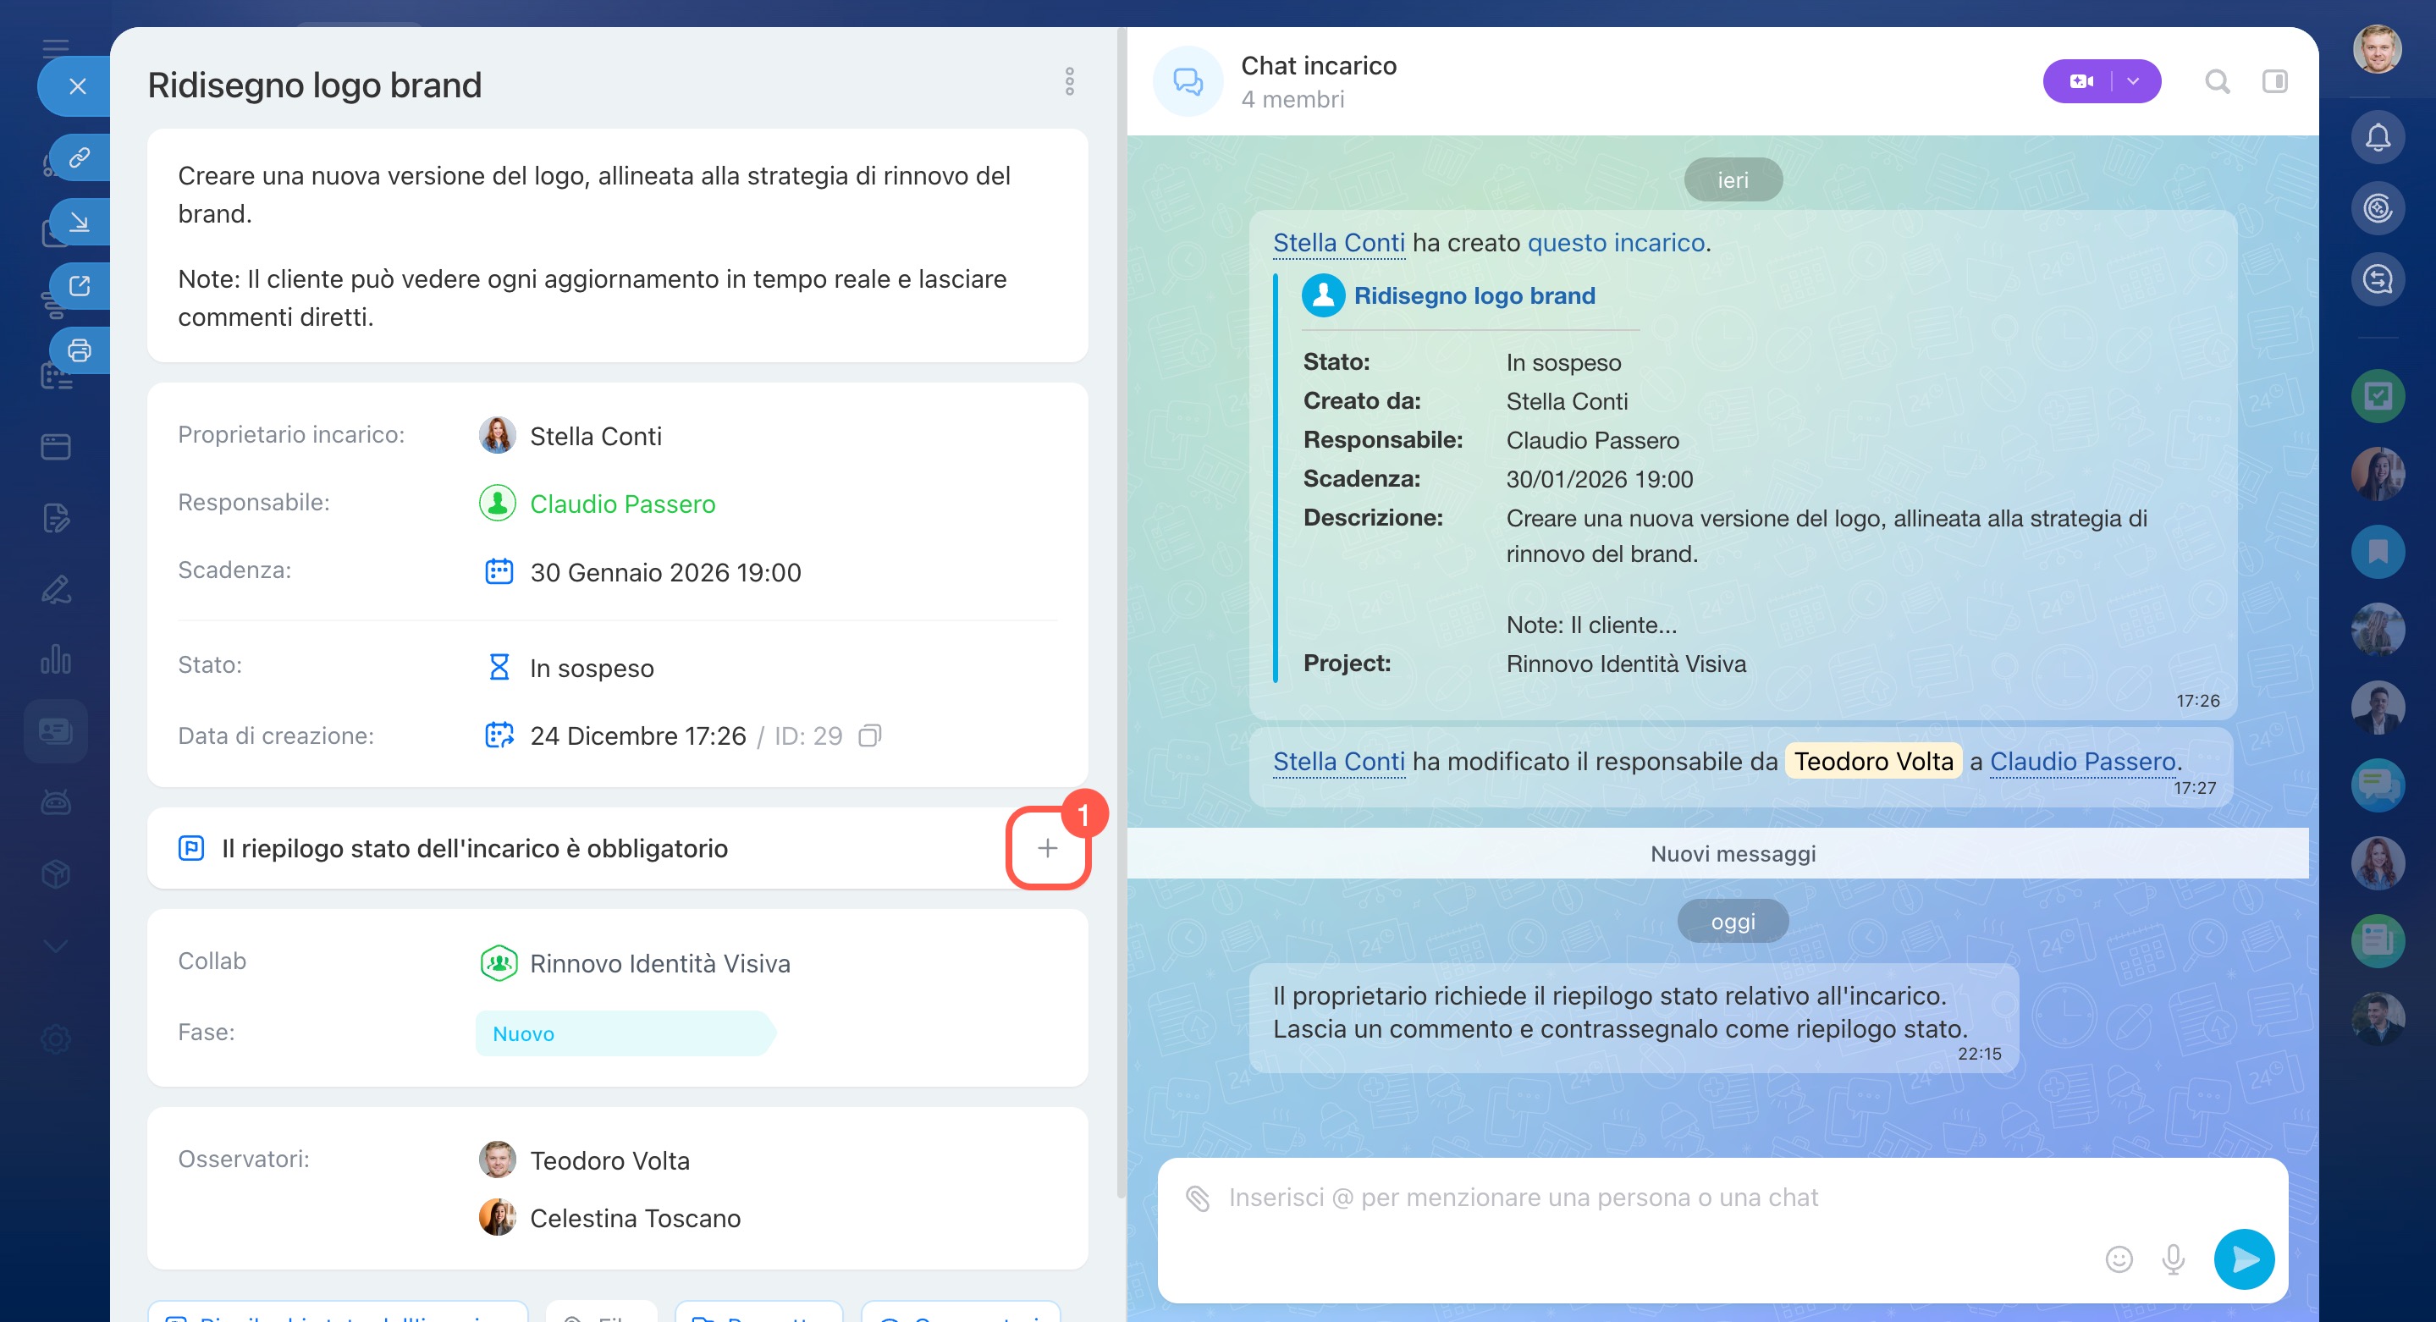Open the notifications bell
The width and height of the screenshot is (2436, 1322).
[2378, 137]
